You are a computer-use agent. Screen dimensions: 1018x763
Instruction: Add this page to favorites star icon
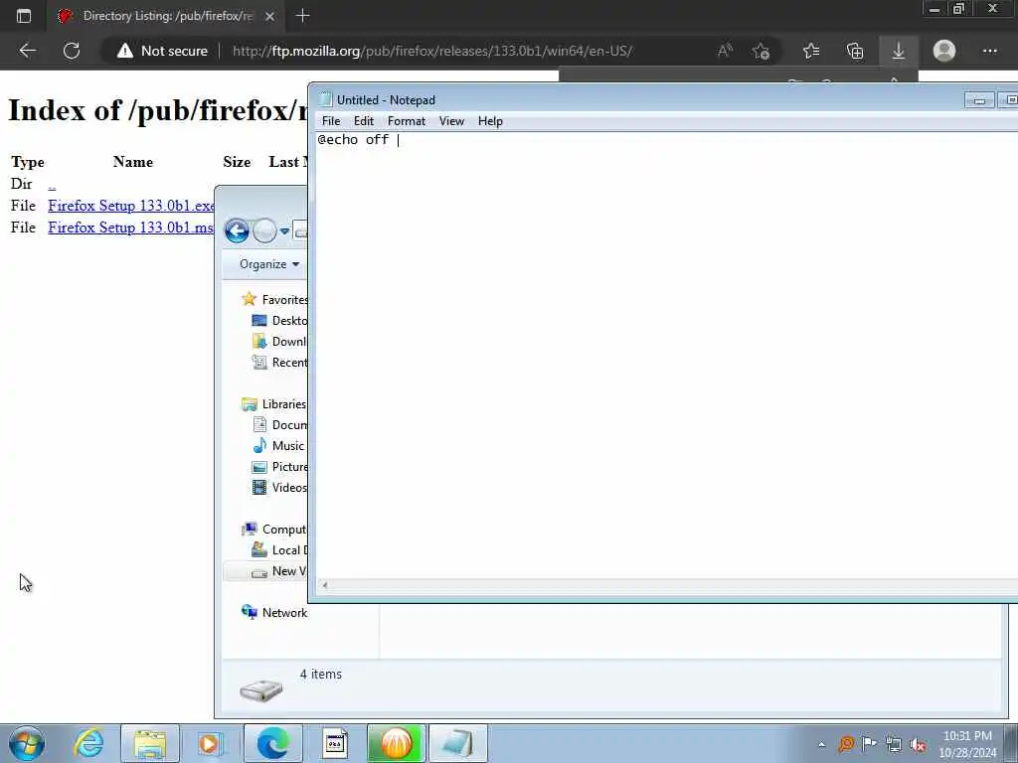tap(761, 51)
